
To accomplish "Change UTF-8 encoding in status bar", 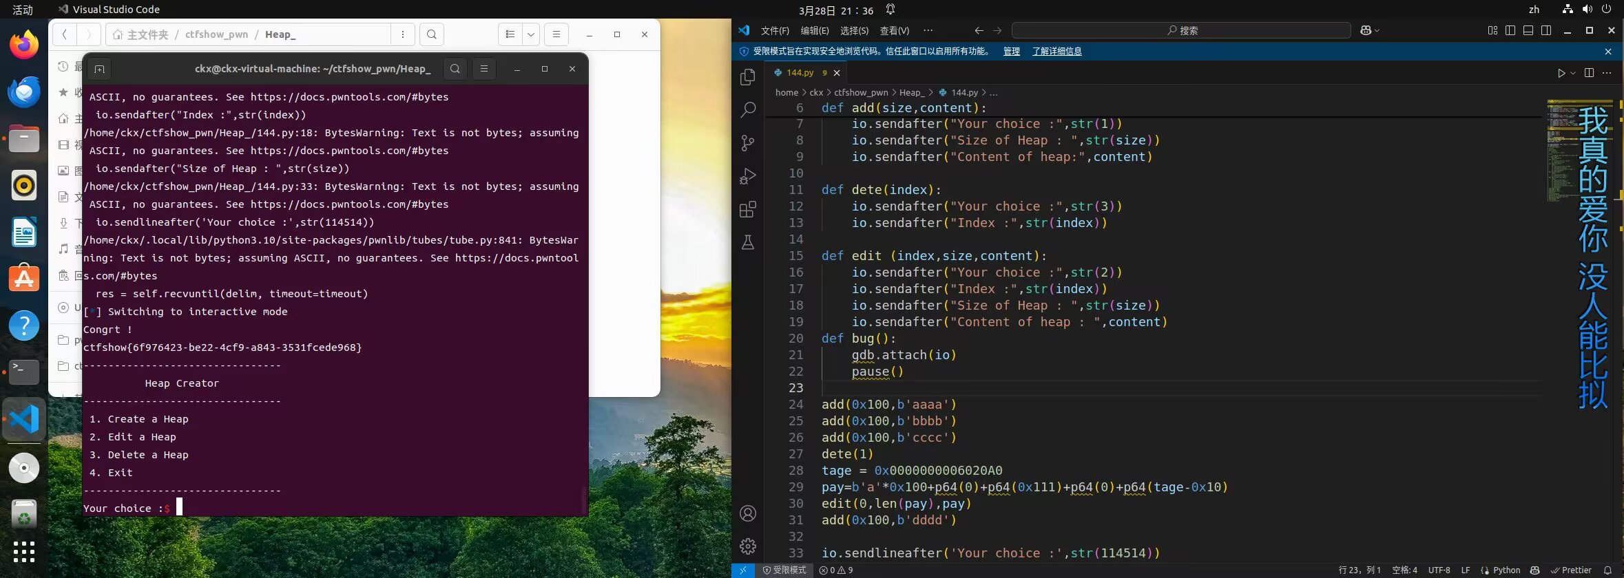I will pyautogui.click(x=1439, y=570).
